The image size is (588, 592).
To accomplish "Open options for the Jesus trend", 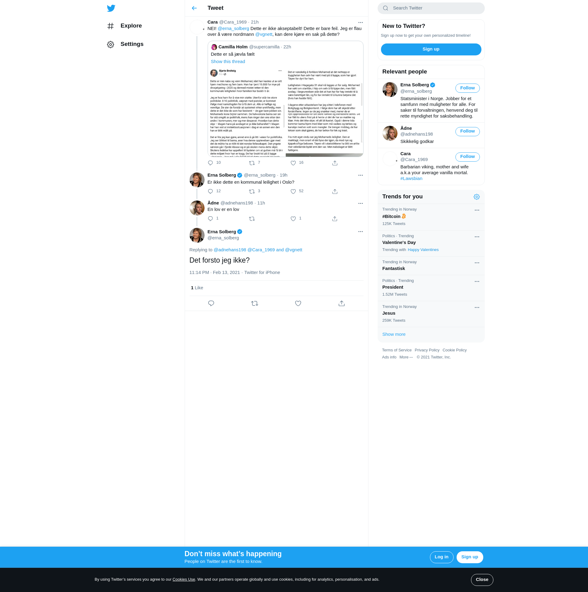I will pos(477,308).
